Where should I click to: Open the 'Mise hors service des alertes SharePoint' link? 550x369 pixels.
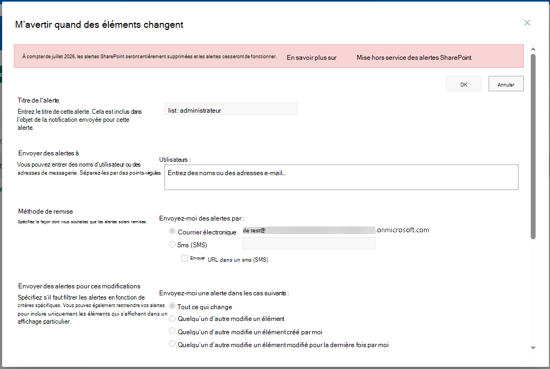tap(414, 58)
